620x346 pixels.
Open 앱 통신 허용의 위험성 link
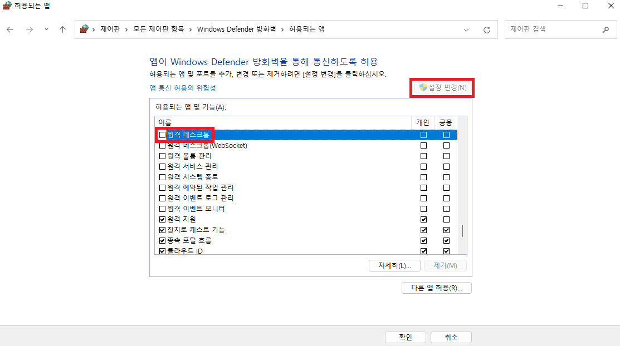[x=183, y=88]
